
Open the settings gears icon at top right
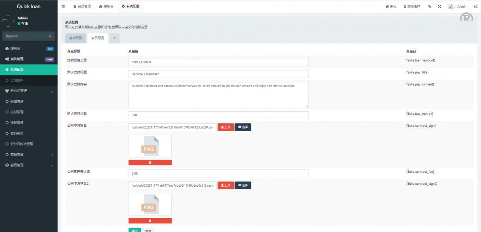pyautogui.click(x=475, y=6)
